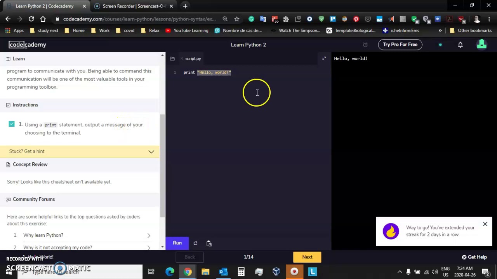This screenshot has height=279, width=497.
Task: Open the Work bookmarks folder
Action: 100,30
